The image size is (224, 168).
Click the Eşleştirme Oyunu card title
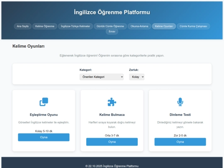pos(44,115)
